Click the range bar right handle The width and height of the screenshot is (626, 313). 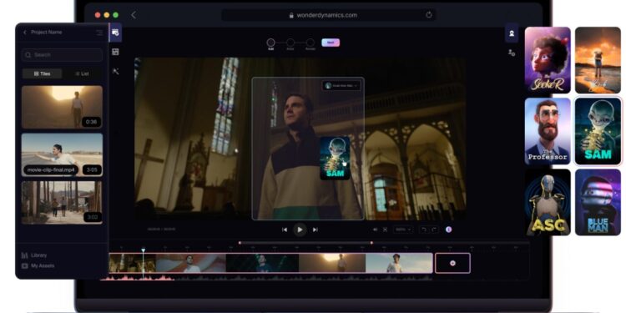371,243
